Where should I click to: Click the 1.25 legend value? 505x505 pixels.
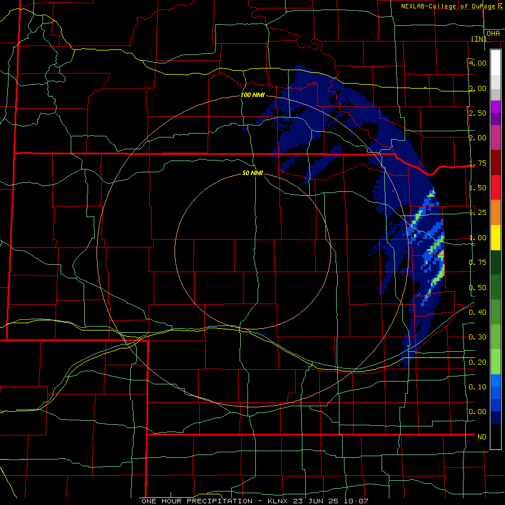(478, 212)
